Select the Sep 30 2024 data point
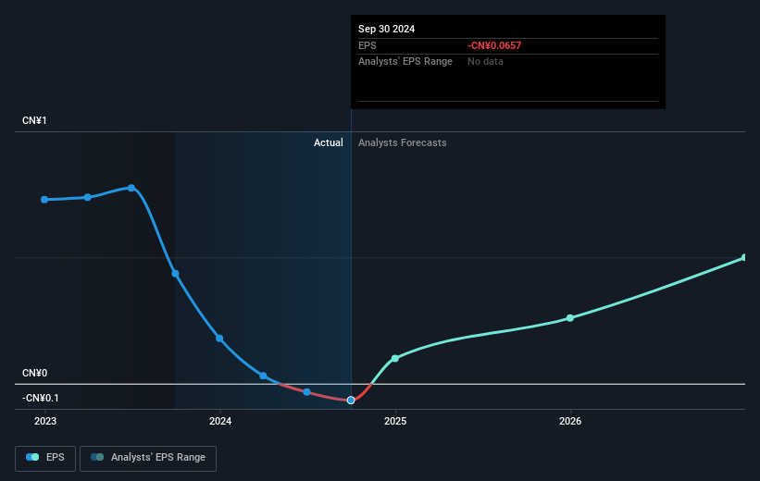Image resolution: width=760 pixels, height=481 pixels. click(351, 401)
